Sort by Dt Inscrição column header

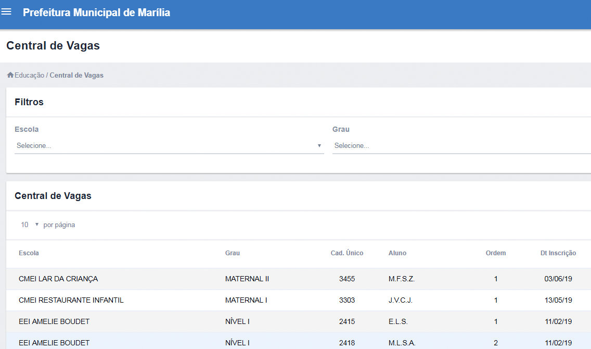tap(558, 253)
